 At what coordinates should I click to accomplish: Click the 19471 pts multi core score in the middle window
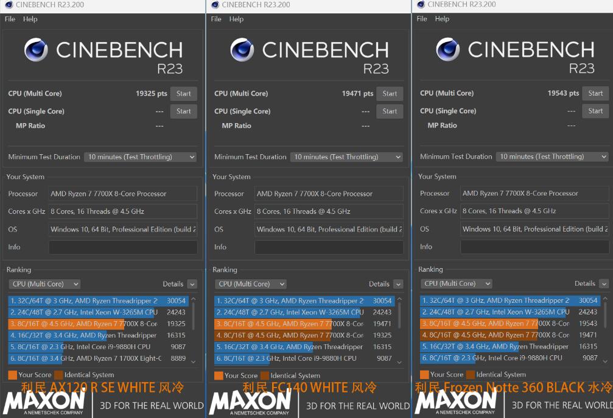(357, 94)
